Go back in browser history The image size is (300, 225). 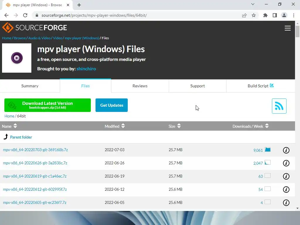[x=6, y=15]
